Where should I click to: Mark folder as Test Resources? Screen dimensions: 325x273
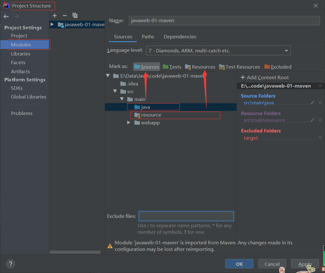click(x=239, y=67)
